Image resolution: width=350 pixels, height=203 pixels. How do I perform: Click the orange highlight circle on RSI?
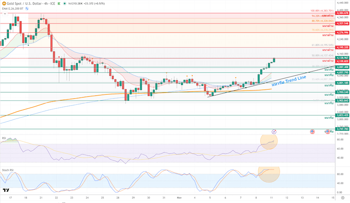pos(269,142)
